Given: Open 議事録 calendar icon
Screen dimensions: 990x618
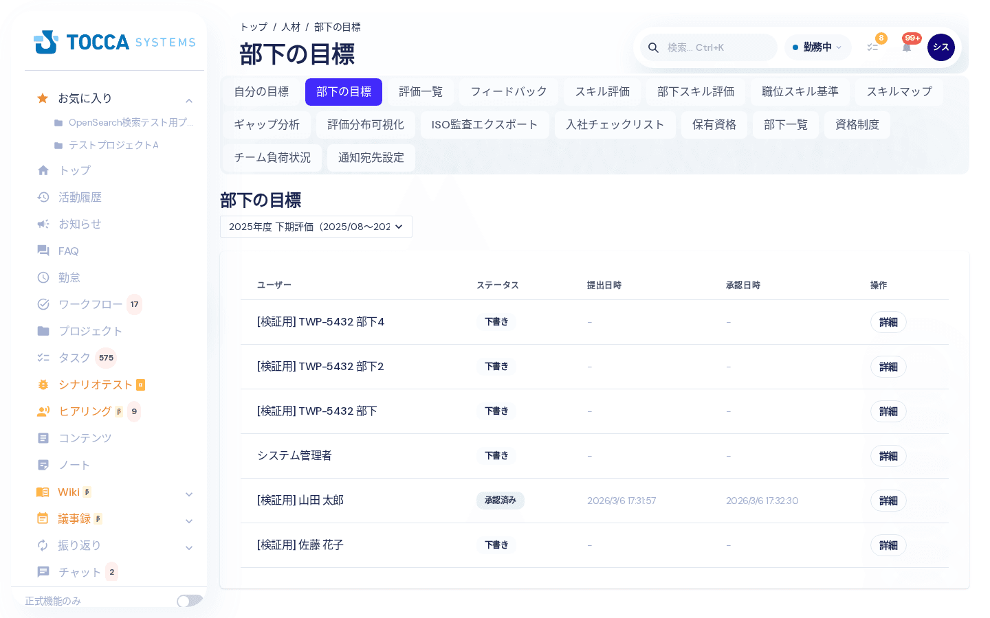Looking at the screenshot, I should point(43,518).
